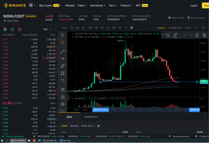Open Announcements in the footer bar
The height and width of the screenshot is (143, 209).
[x=179, y=136]
